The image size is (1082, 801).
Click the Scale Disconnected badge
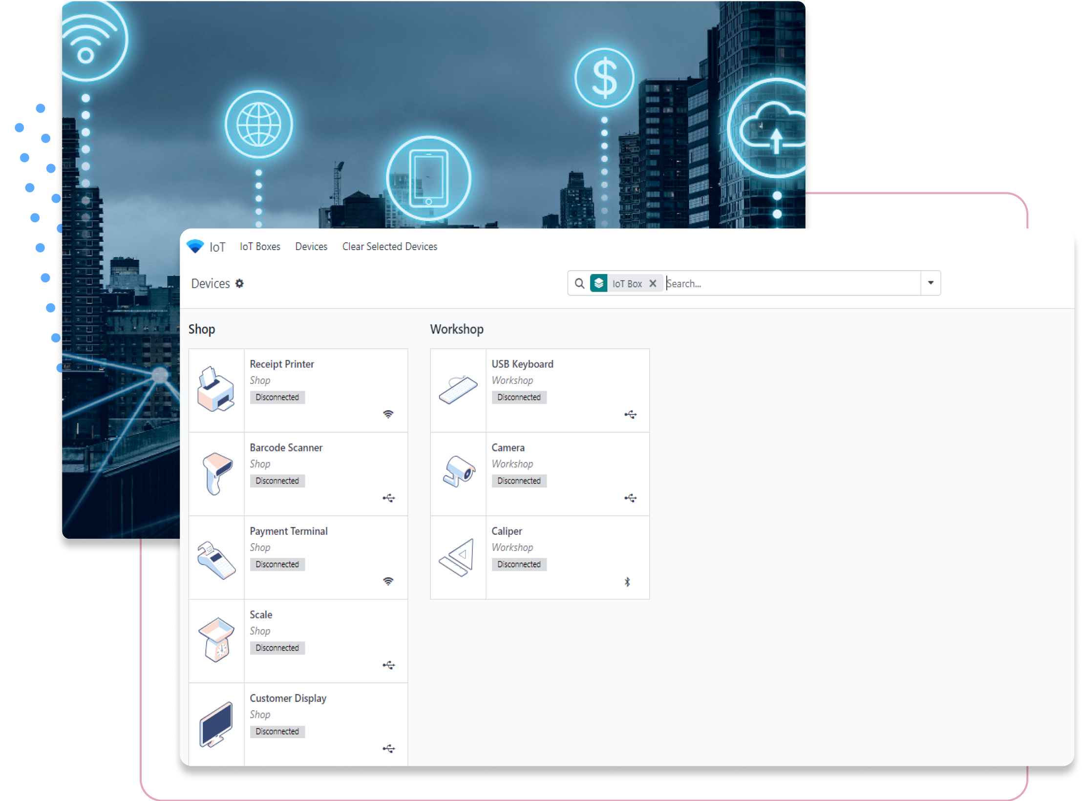277,648
